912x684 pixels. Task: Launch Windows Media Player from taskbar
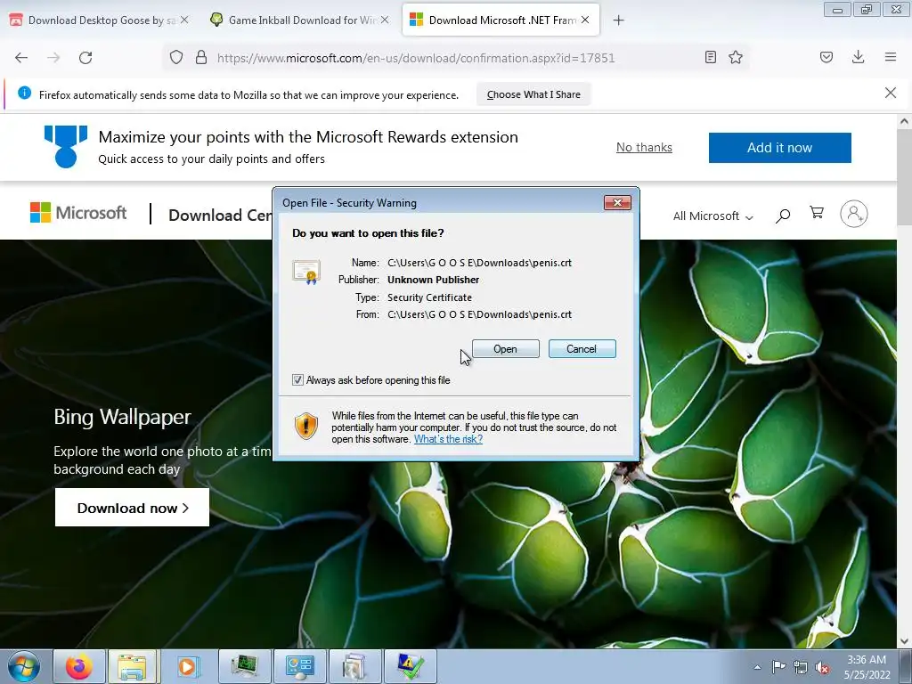click(x=187, y=666)
